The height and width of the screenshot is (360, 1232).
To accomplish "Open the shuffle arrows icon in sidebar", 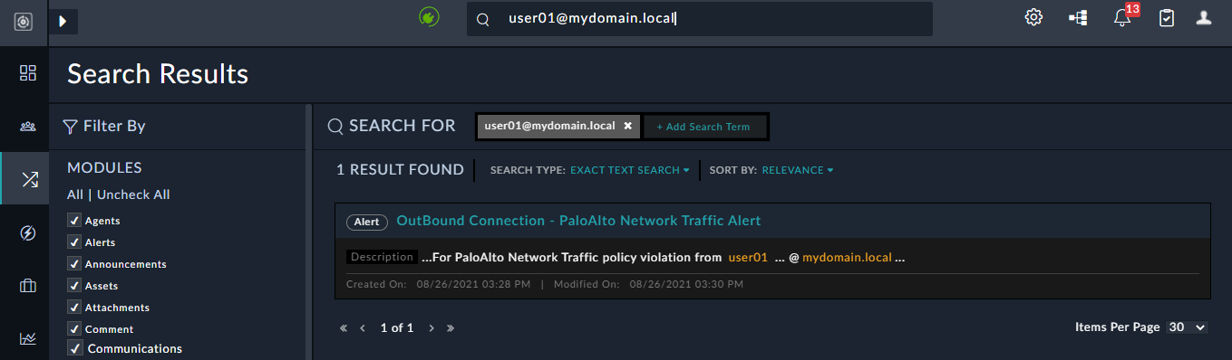I will [29, 179].
